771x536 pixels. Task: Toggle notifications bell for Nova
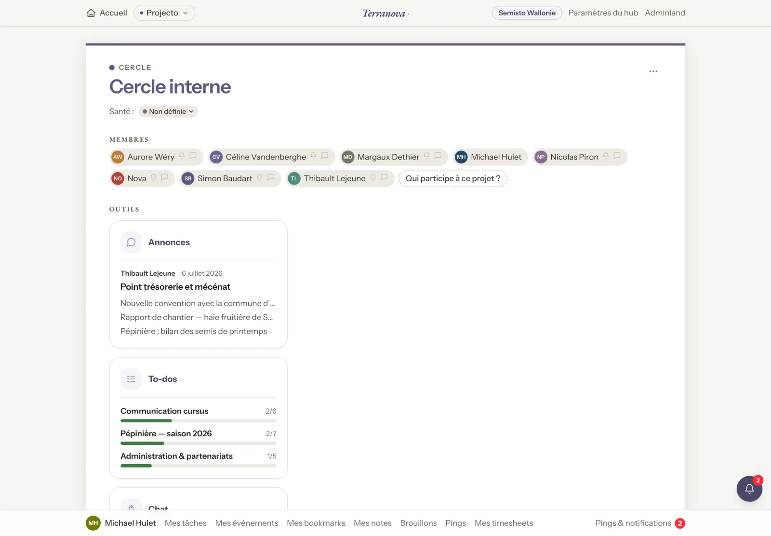point(153,177)
